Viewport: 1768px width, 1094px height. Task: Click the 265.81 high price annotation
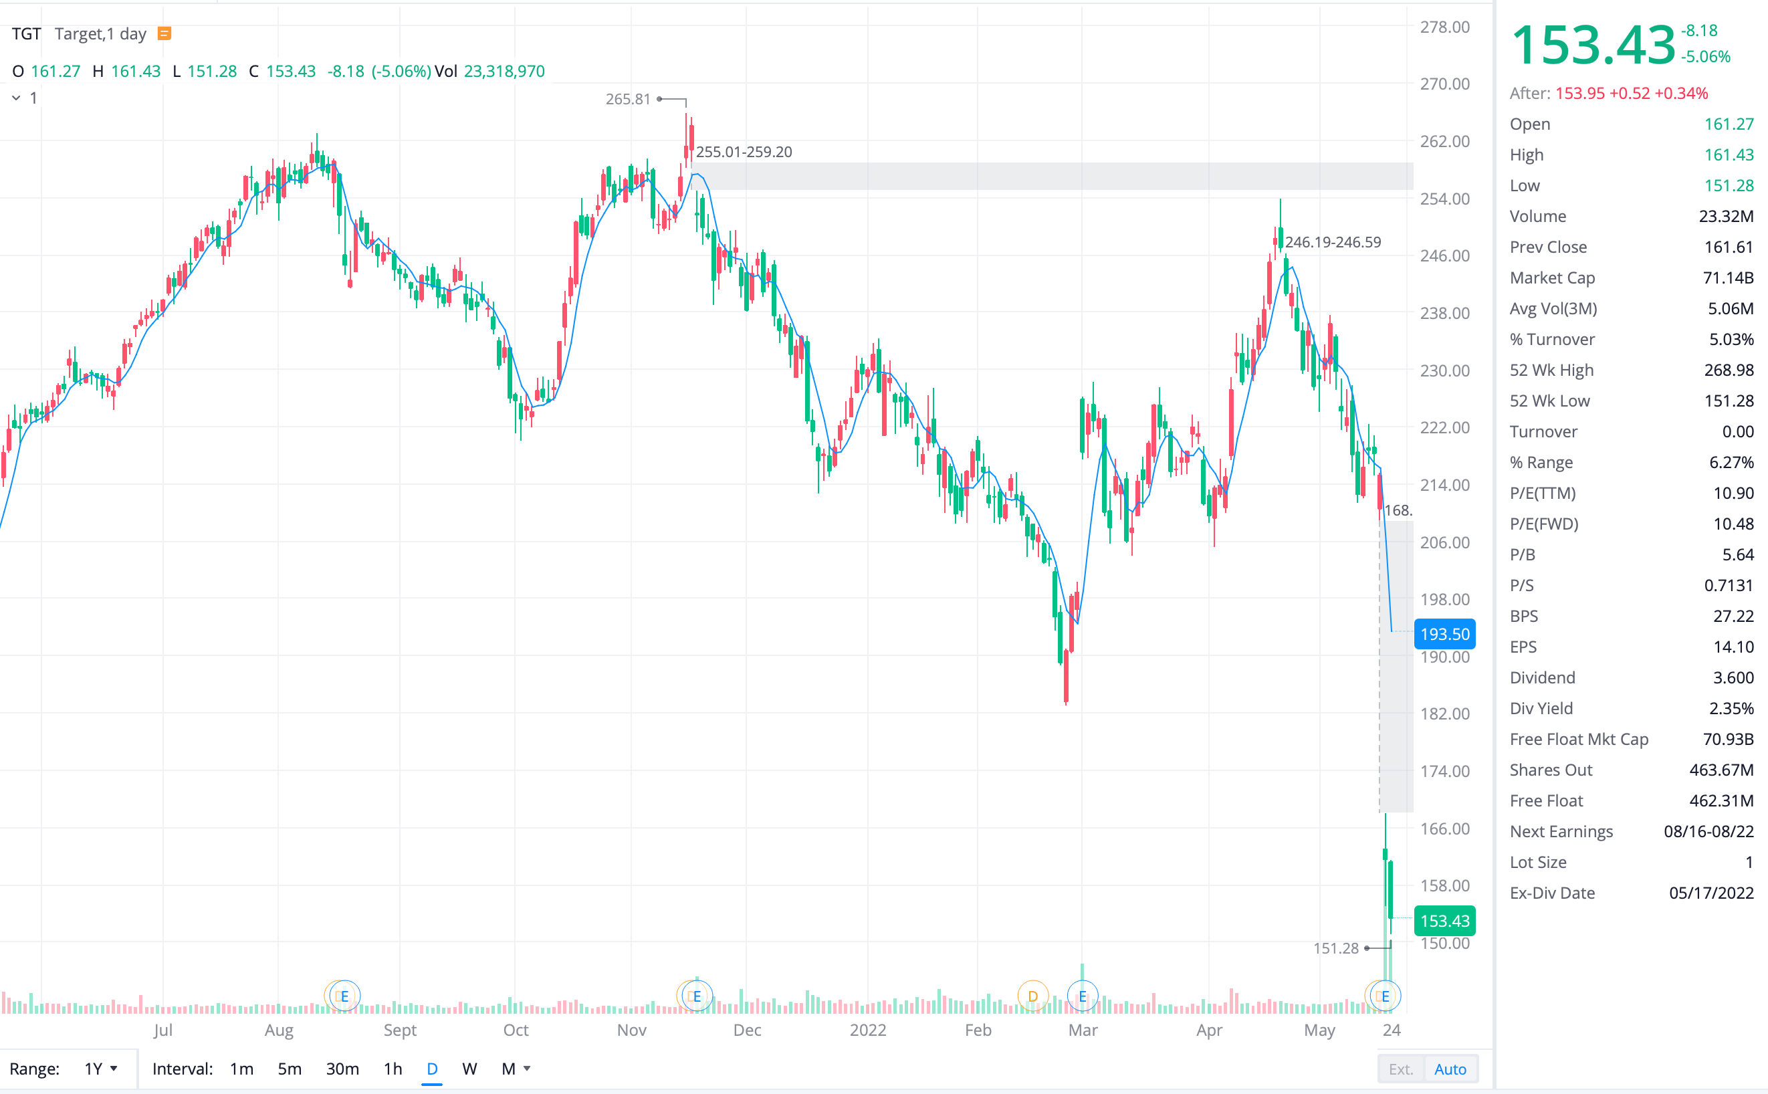(628, 98)
